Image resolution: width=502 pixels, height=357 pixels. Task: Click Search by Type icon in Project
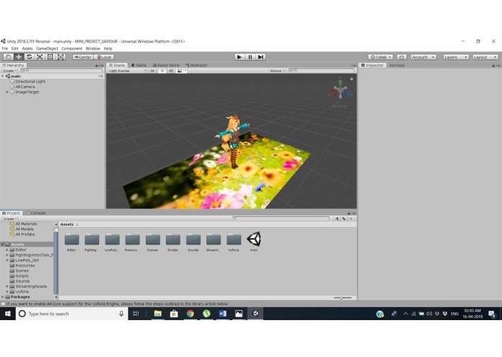point(337,219)
